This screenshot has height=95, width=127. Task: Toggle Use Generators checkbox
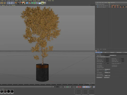click(105, 66)
